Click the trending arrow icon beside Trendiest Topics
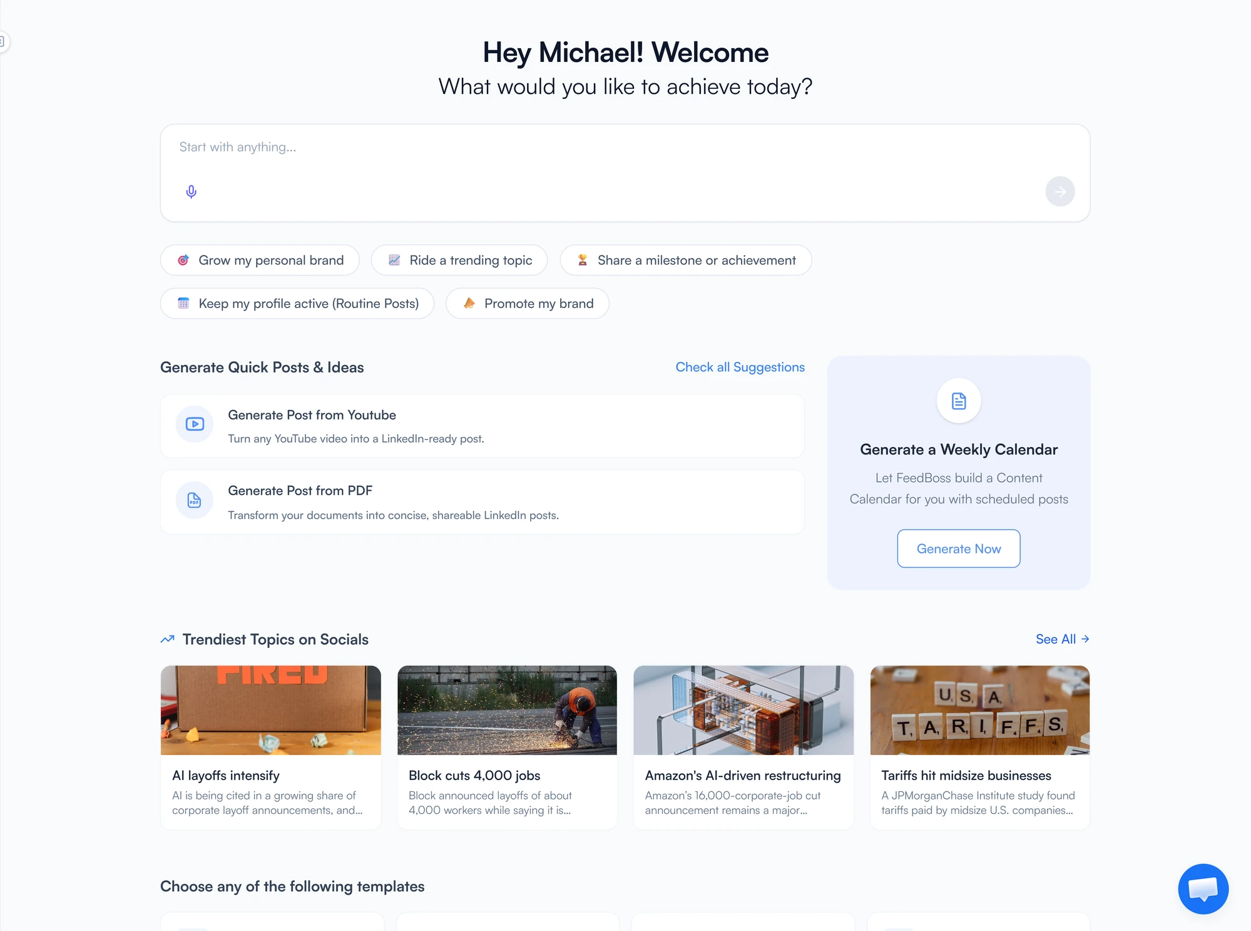This screenshot has height=931, width=1251. [x=166, y=639]
